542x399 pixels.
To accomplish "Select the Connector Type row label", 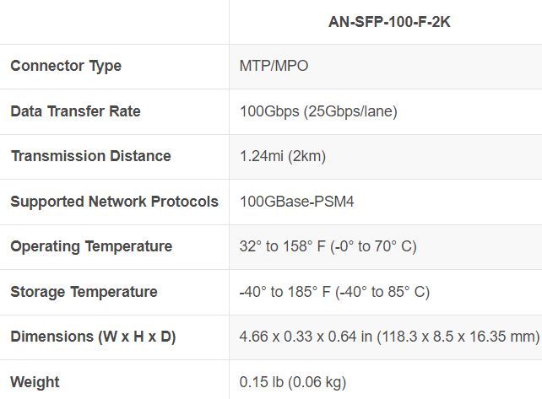I will coord(66,66).
